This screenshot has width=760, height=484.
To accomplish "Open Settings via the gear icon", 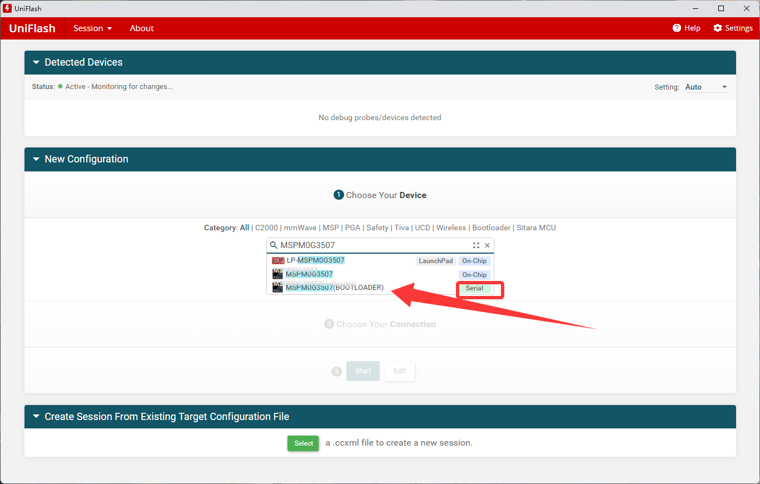I will [x=718, y=28].
